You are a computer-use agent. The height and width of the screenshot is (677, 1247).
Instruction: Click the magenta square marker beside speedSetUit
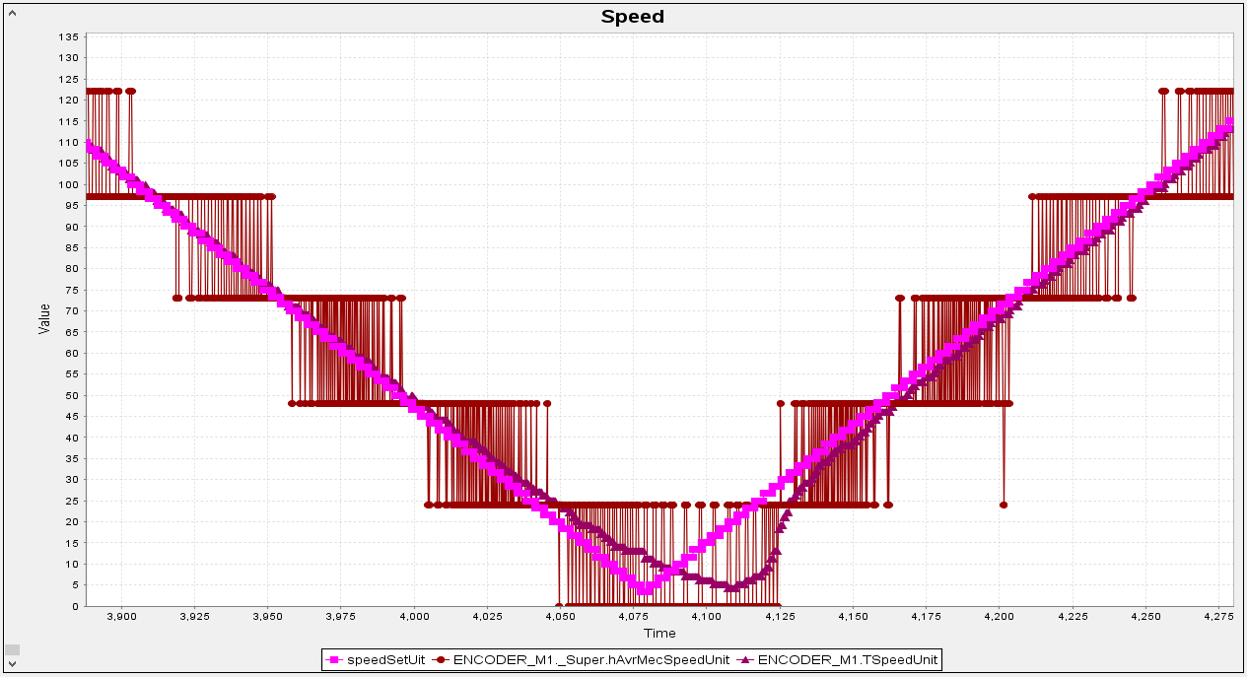pyautogui.click(x=332, y=659)
